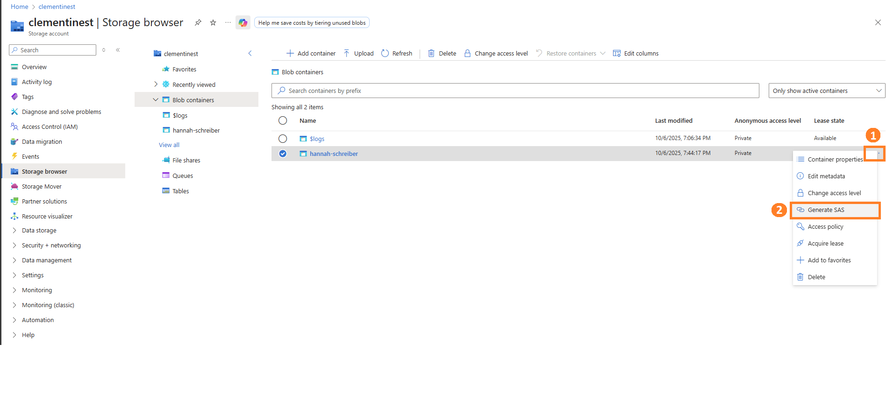Image resolution: width=886 pixels, height=401 pixels.
Task: Open hannah-schreiber container link
Action: tap(334, 154)
